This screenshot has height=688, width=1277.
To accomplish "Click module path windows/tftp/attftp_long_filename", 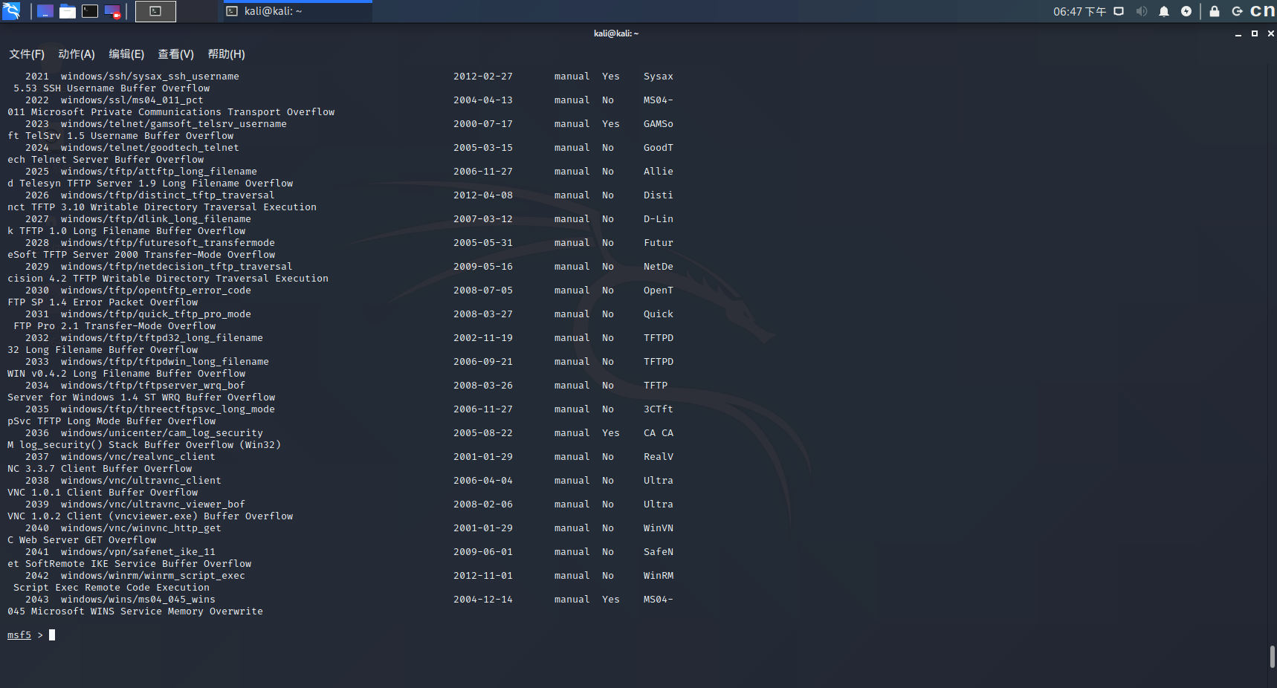I will coord(159,172).
